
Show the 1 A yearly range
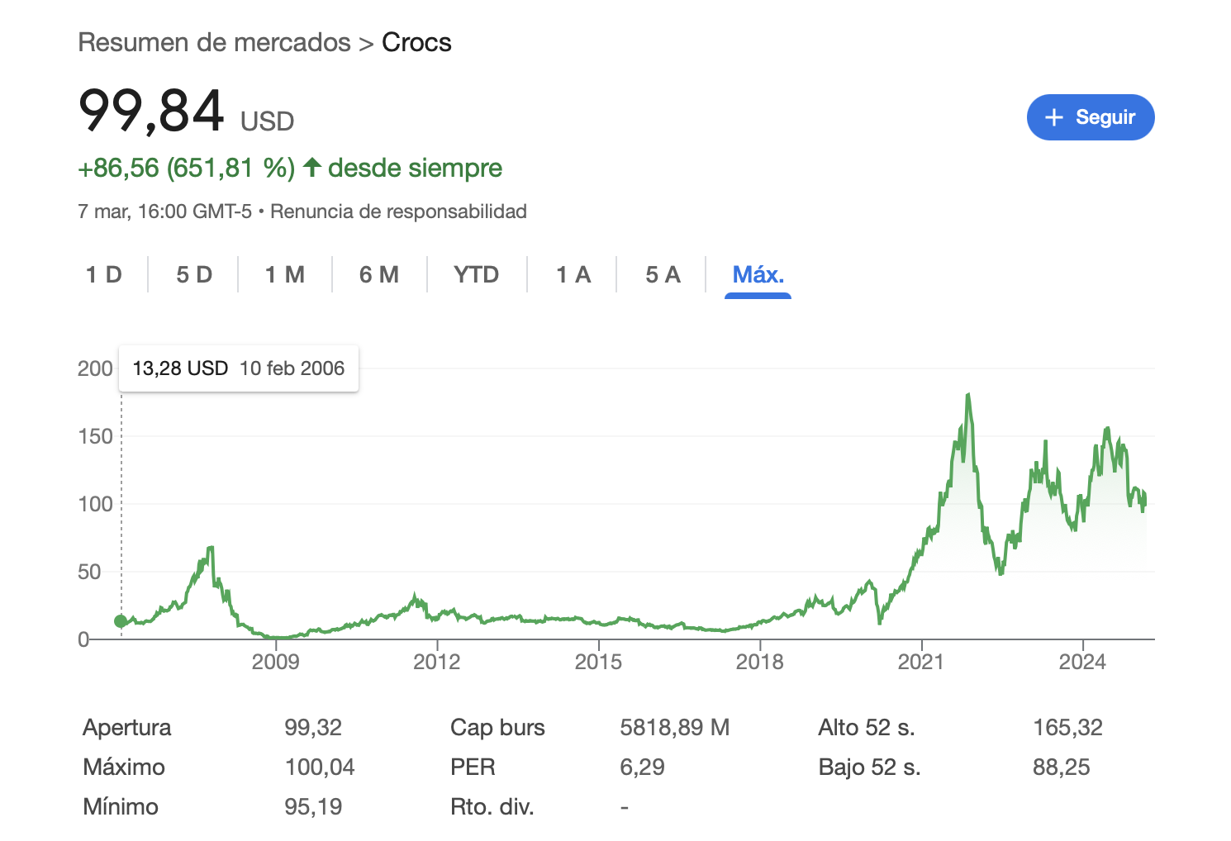[573, 274]
